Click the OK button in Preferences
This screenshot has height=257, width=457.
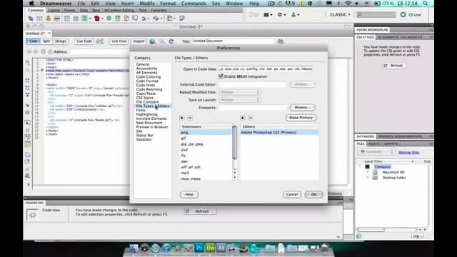(313, 194)
